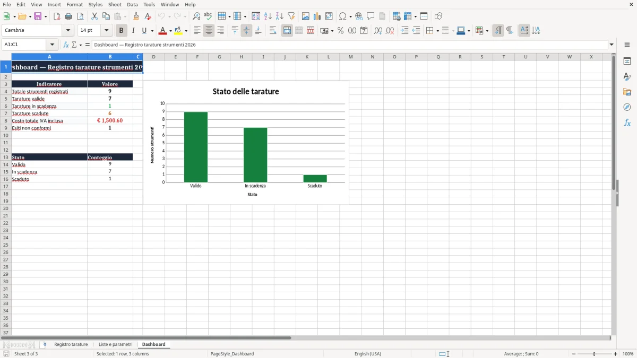Open the sidebar Gallery panel

pos(627,92)
